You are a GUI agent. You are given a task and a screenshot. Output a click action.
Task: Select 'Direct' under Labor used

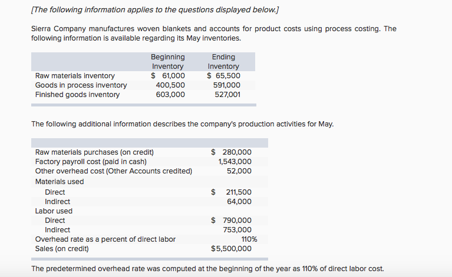click(x=55, y=221)
